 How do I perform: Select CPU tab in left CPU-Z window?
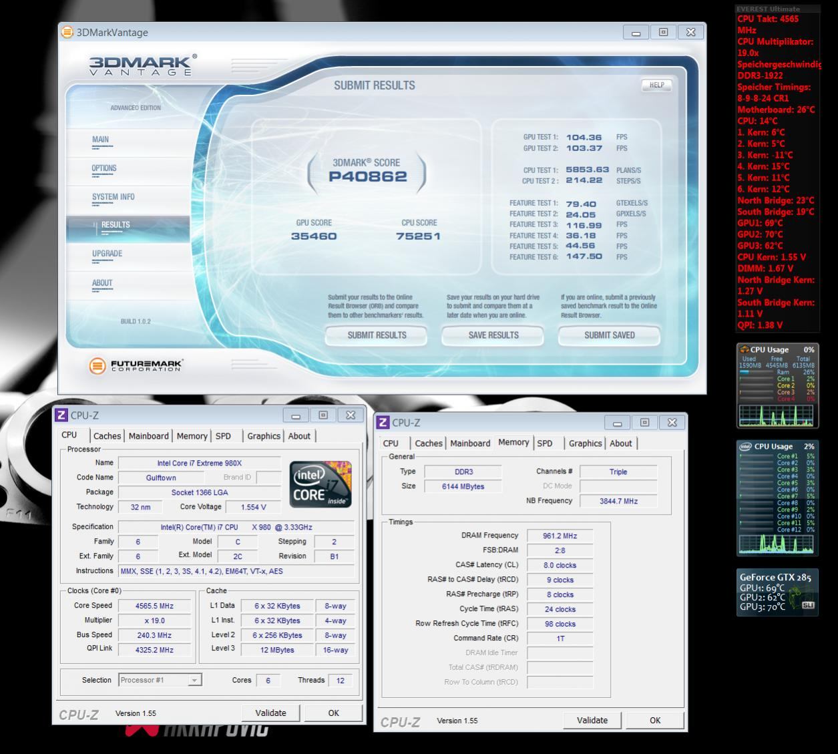69,435
